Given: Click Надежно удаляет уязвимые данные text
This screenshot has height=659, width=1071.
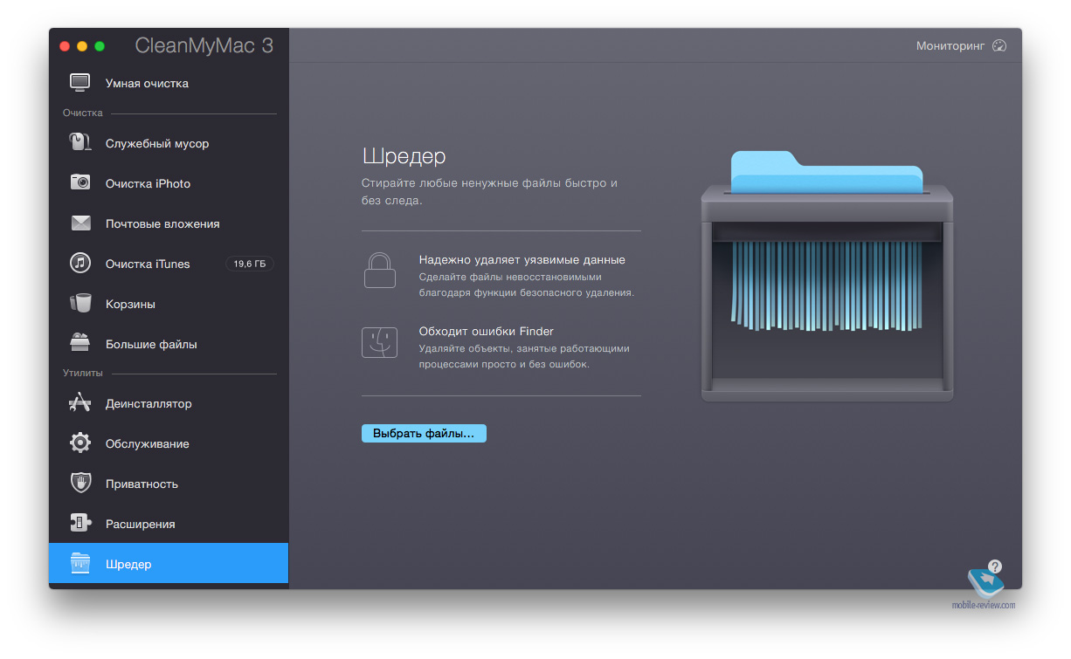Looking at the screenshot, I should (522, 259).
